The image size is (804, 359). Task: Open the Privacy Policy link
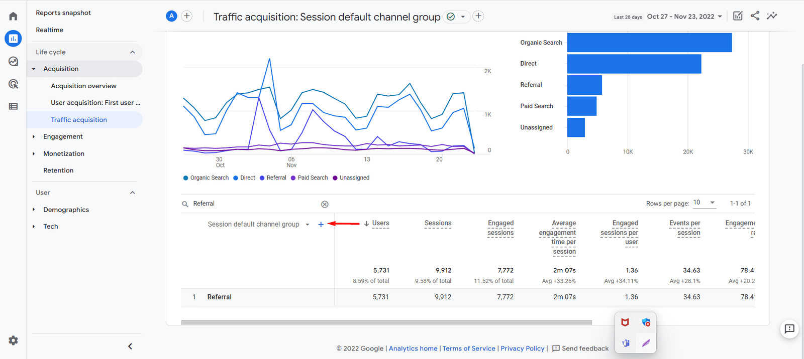click(x=522, y=348)
